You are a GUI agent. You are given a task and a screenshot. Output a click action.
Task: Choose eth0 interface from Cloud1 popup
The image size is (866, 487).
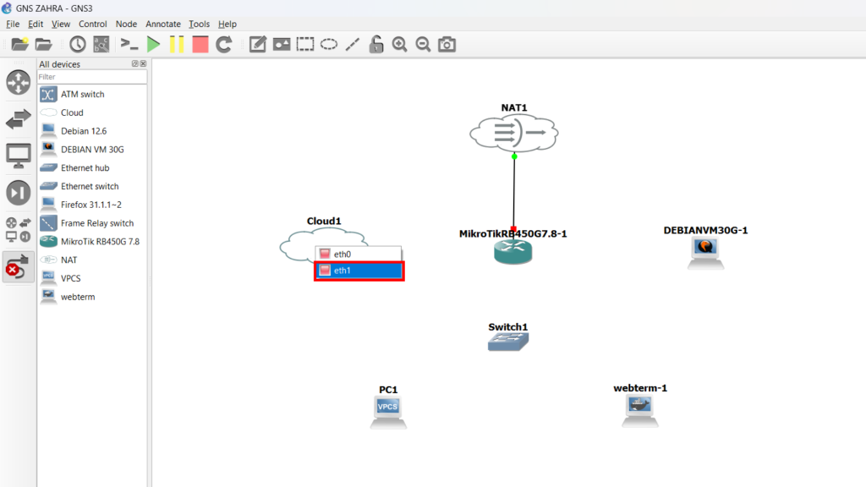359,254
